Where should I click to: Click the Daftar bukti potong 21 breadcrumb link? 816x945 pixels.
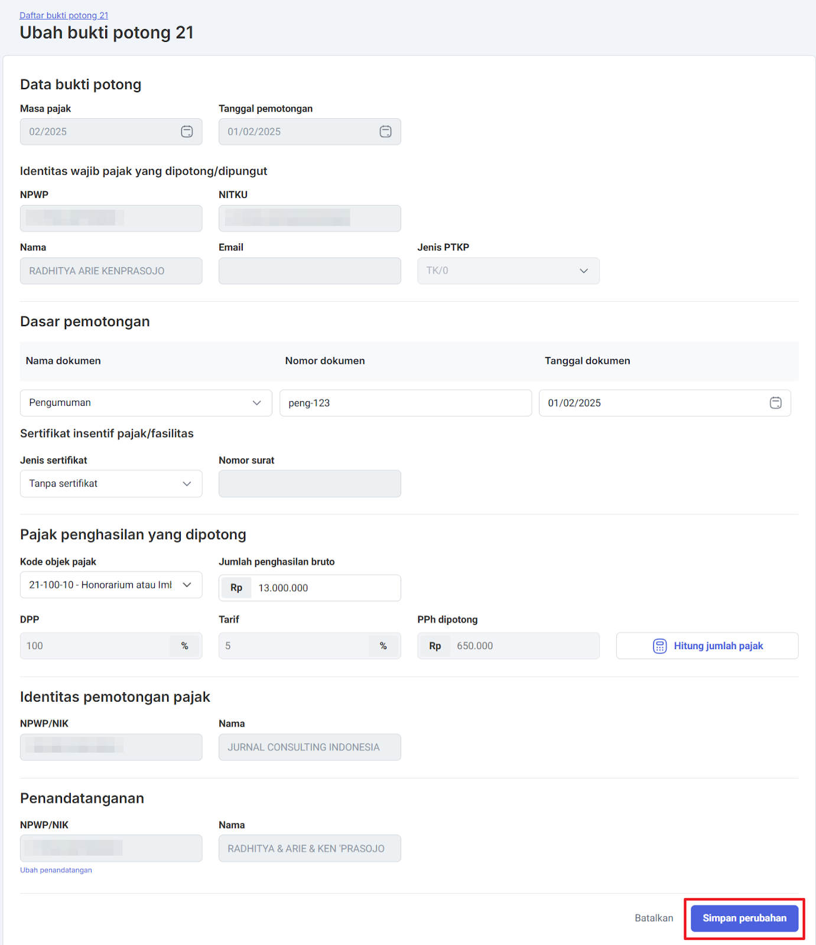pos(64,15)
